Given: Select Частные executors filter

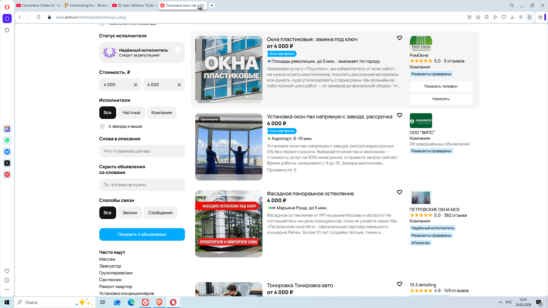Looking at the screenshot, I should [131, 113].
